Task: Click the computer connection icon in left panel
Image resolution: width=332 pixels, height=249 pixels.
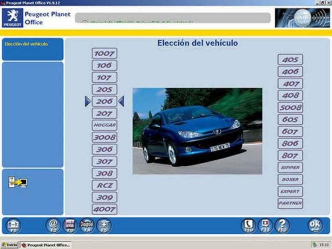Action: click(x=18, y=182)
